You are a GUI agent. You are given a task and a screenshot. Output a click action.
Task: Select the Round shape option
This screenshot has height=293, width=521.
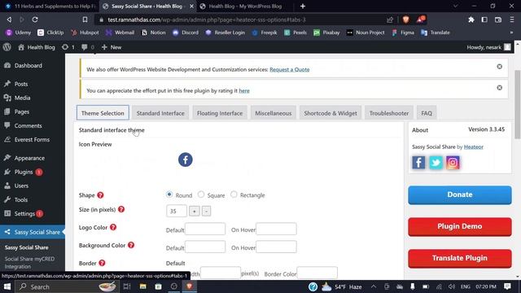click(x=169, y=195)
